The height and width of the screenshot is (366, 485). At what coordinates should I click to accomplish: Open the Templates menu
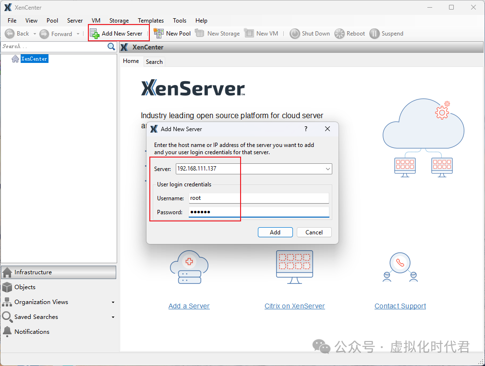coord(151,21)
